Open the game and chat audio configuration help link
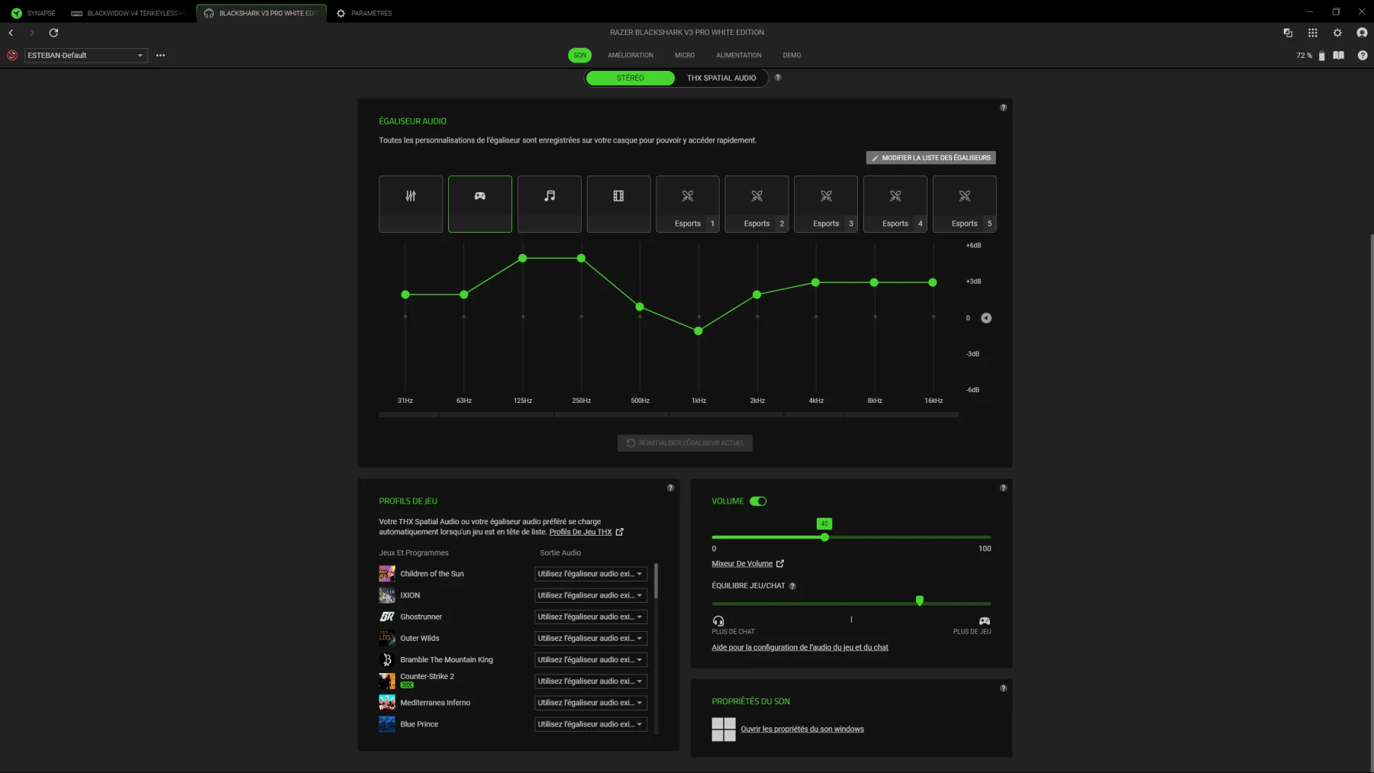 click(800, 648)
